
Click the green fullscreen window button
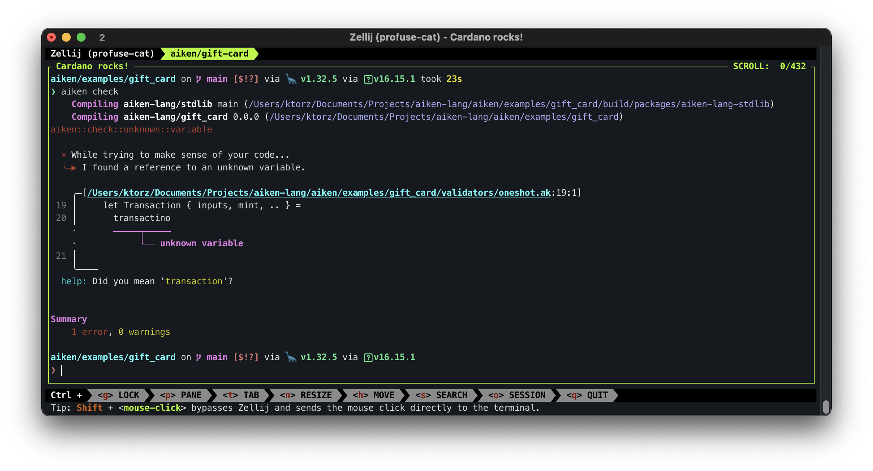coord(81,37)
